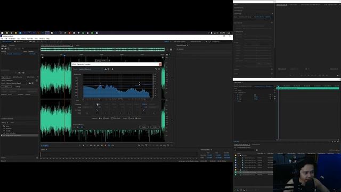Select the Constant Q radio button
Viewport: 341px width, 192px height.
tap(100, 118)
